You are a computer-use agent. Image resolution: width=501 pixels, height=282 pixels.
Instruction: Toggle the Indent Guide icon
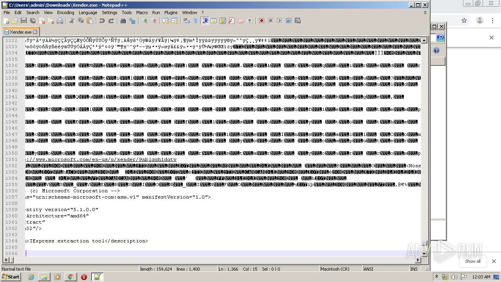point(205,21)
